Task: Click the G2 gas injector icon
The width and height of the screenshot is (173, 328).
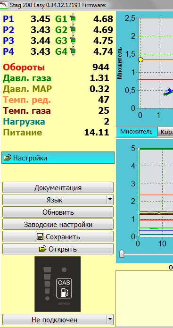Action: 73,29
